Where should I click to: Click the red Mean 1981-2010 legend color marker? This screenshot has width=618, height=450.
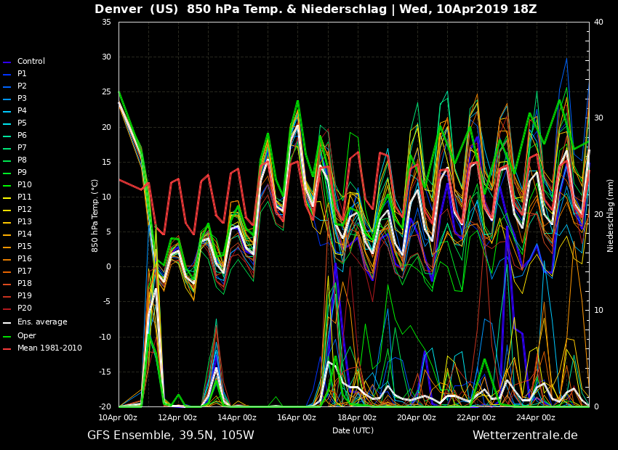[x=7, y=349]
